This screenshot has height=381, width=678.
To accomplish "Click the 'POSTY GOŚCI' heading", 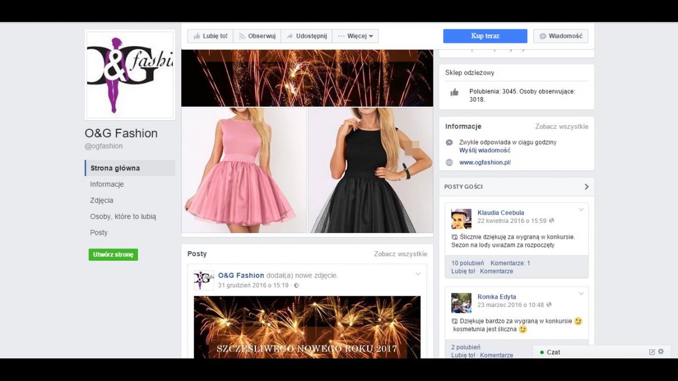I will (x=463, y=187).
